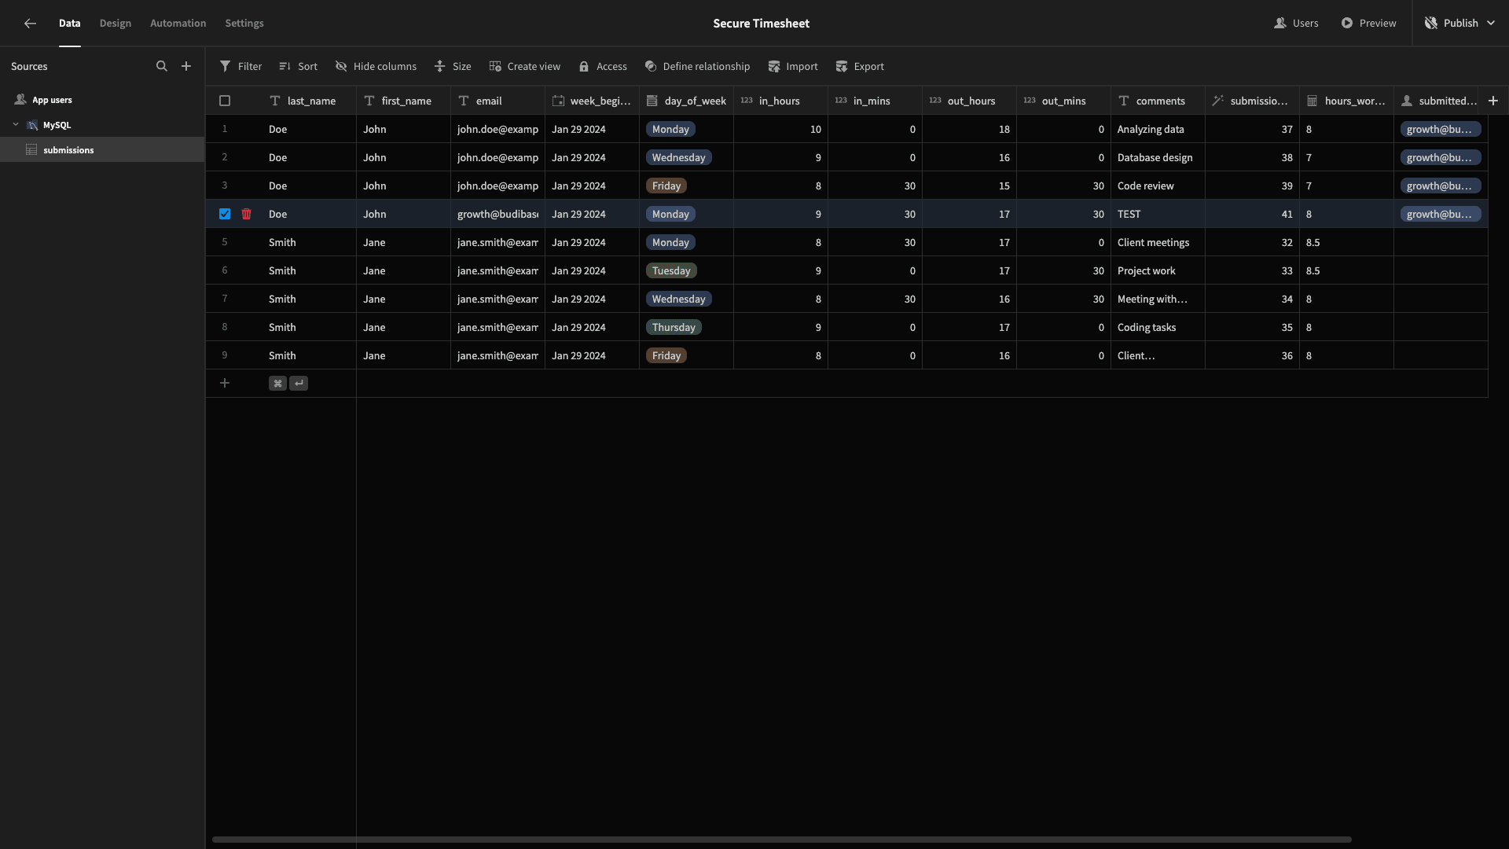
Task: Switch to the Automation tab
Action: (178, 24)
